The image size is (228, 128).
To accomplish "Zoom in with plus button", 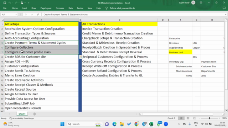I will (x=219, y=118).
